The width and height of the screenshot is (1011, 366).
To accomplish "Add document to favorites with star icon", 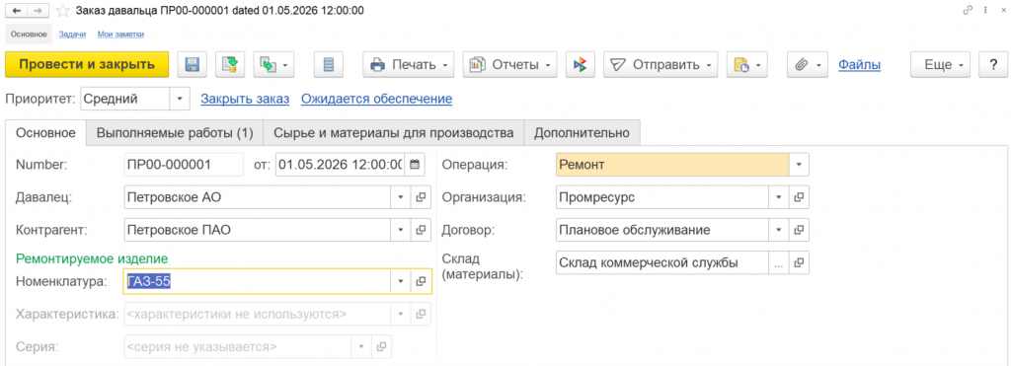I will [x=63, y=10].
